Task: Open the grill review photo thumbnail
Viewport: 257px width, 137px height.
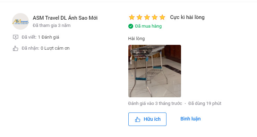Action: click(155, 71)
